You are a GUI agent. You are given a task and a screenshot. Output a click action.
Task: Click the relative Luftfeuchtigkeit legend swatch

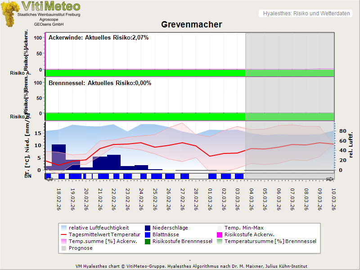click(x=63, y=228)
